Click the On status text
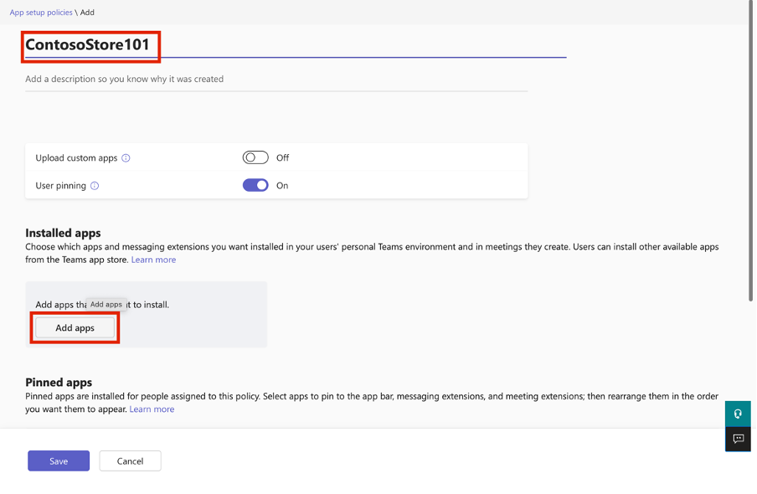Image resolution: width=757 pixels, height=494 pixels. click(282, 186)
